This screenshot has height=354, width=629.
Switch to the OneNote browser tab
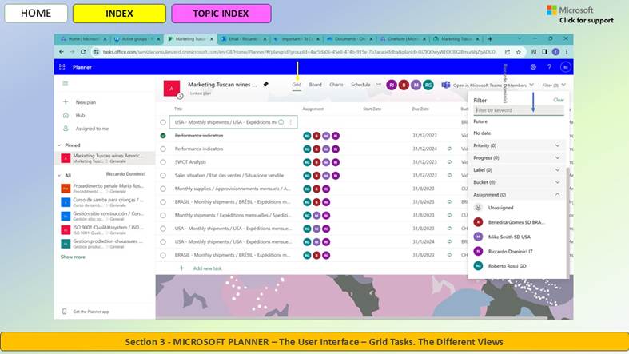(x=403, y=39)
